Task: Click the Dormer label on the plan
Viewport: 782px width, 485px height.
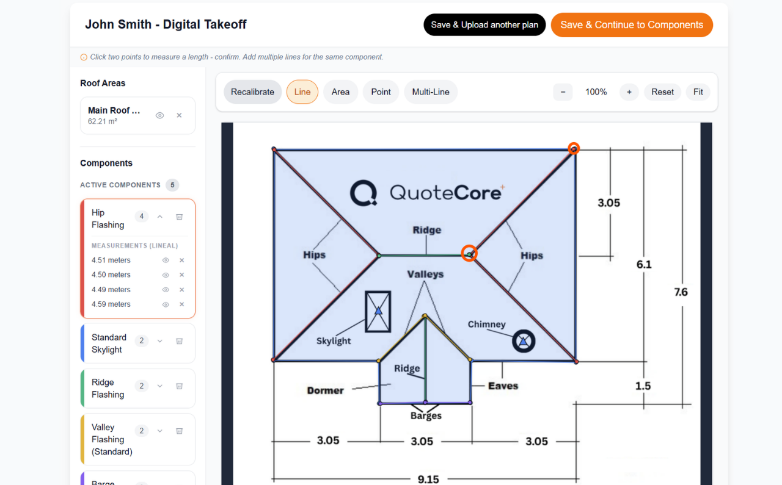Action: tap(325, 390)
